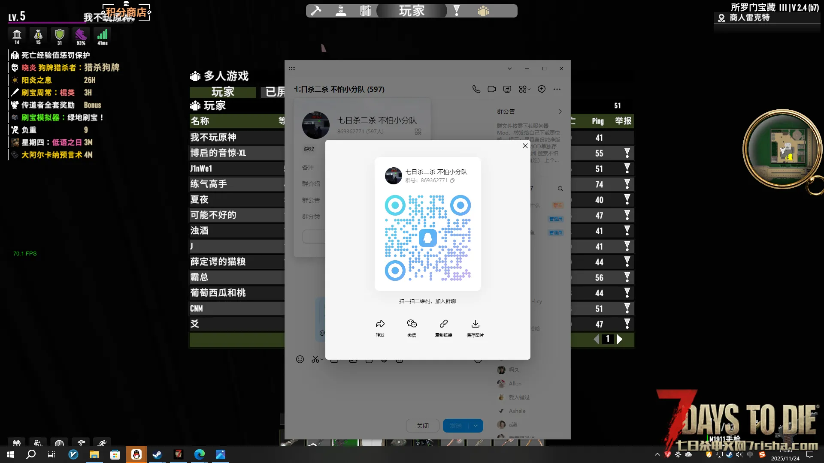Screen dimensions: 824x463
Task: Expand the group apps grid dropdown
Action: coord(524,89)
